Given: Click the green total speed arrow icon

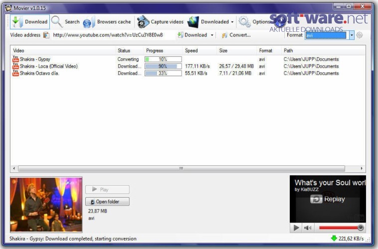Looking at the screenshot, I should click(x=334, y=239).
